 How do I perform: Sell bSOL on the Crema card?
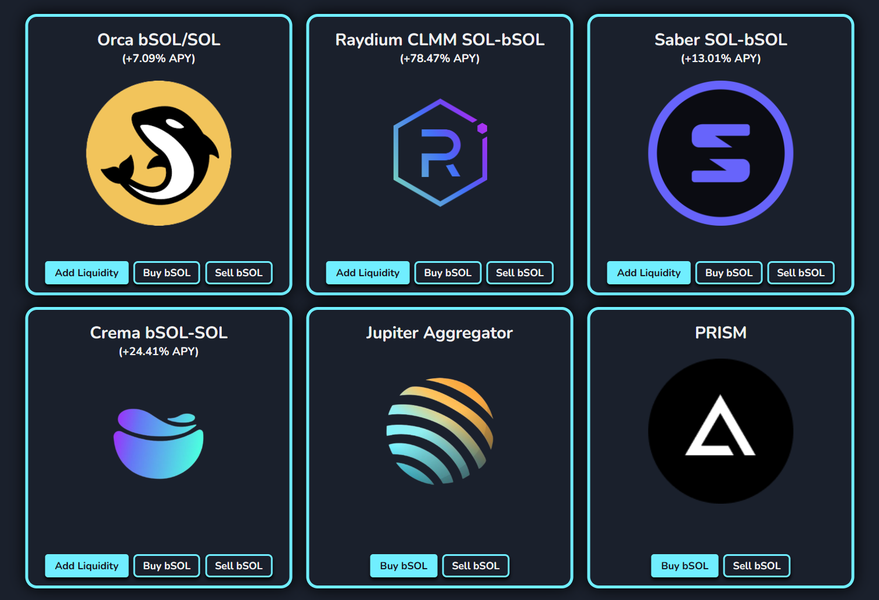pos(239,566)
